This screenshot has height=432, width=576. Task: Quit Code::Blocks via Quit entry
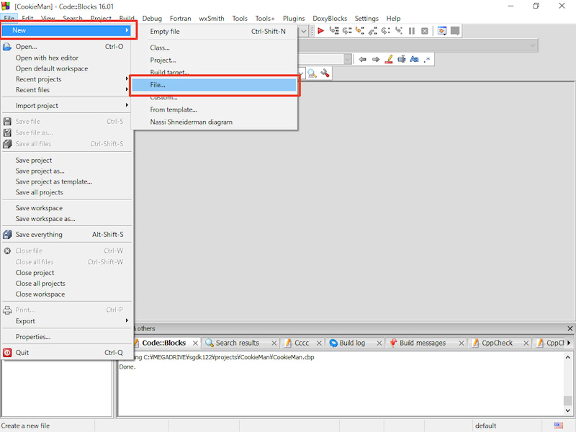coord(66,352)
